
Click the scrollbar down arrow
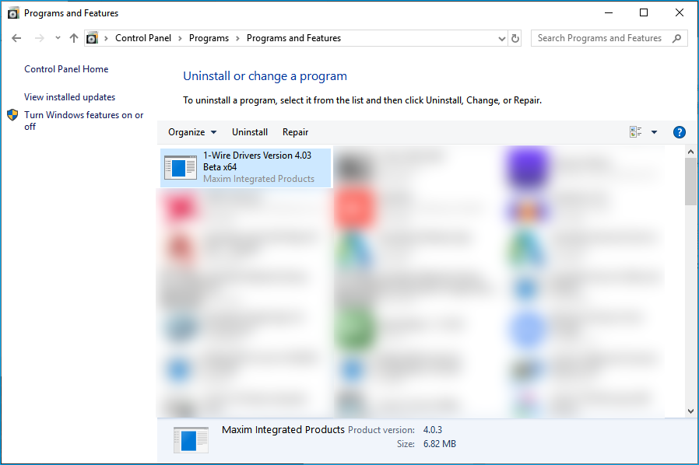[x=691, y=411]
